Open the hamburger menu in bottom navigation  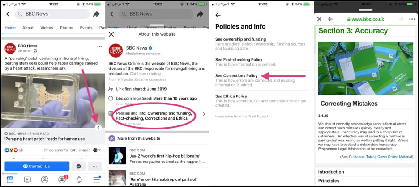pyautogui.click(x=97, y=179)
